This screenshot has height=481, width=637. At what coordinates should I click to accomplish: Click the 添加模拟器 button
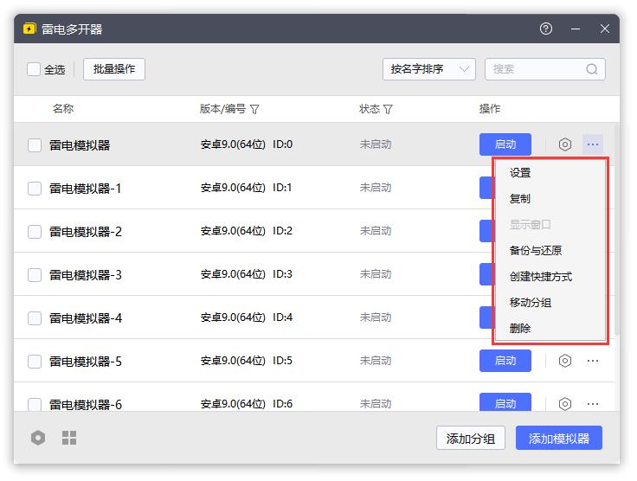tap(559, 438)
